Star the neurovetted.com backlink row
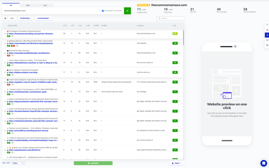Image resolution: width=269 pixels, height=168 pixels. click(5, 43)
